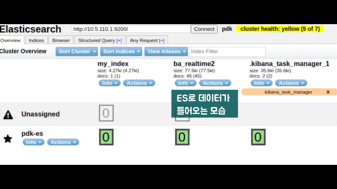
Task: Click the .kibana_task_manager alias label
Action: pyautogui.click(x=288, y=92)
